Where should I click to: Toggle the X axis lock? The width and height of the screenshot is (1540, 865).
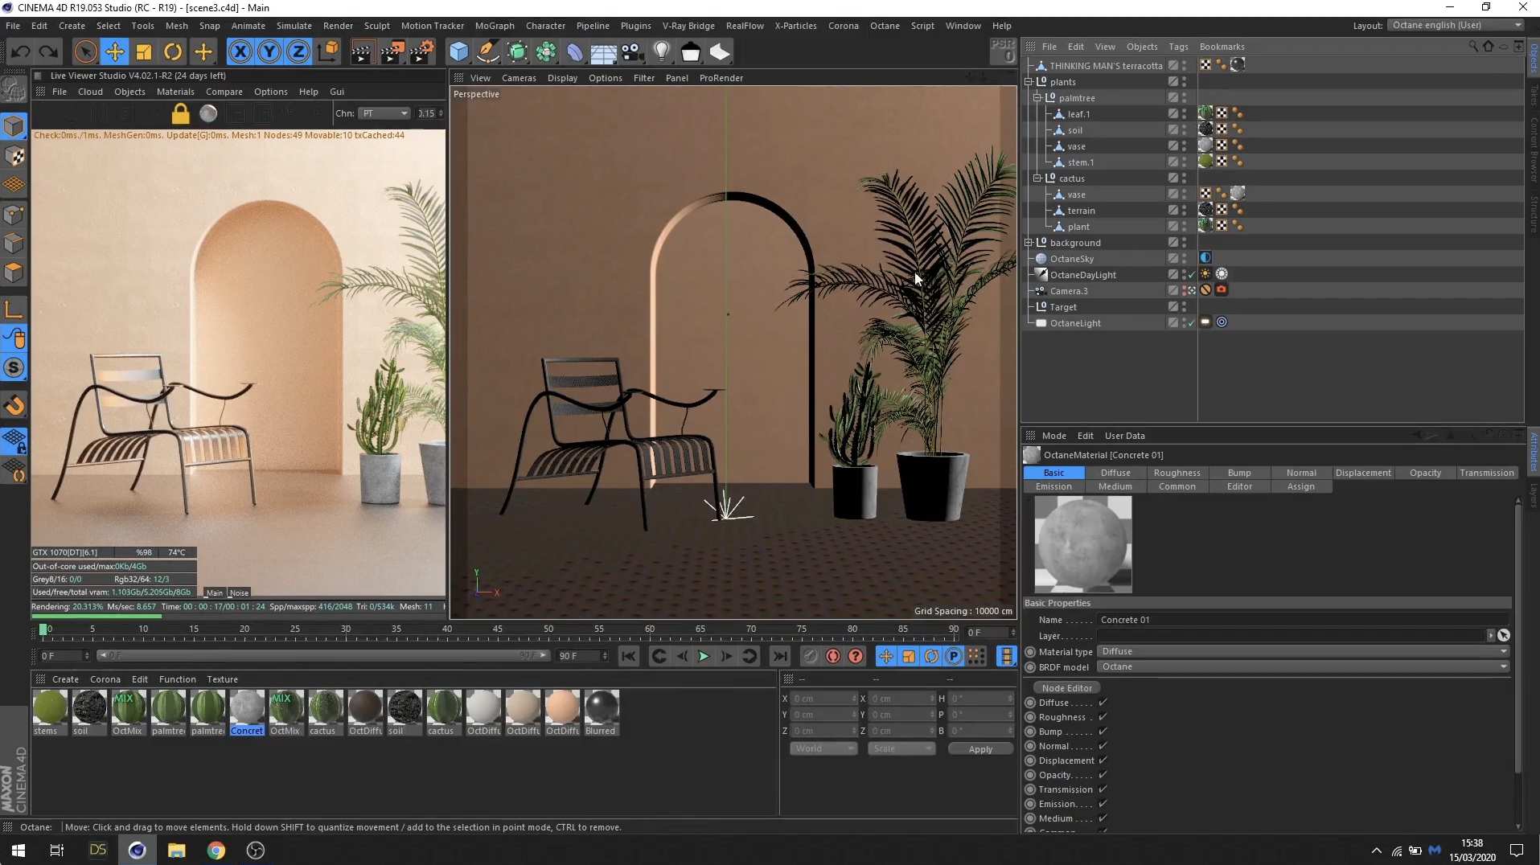[240, 51]
